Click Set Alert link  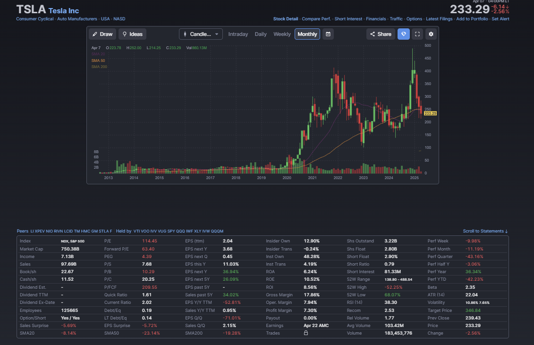click(x=500, y=19)
